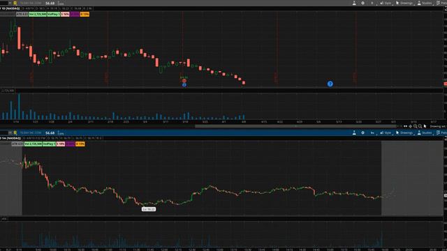Click the zoom in magnifier icon

[415, 126]
